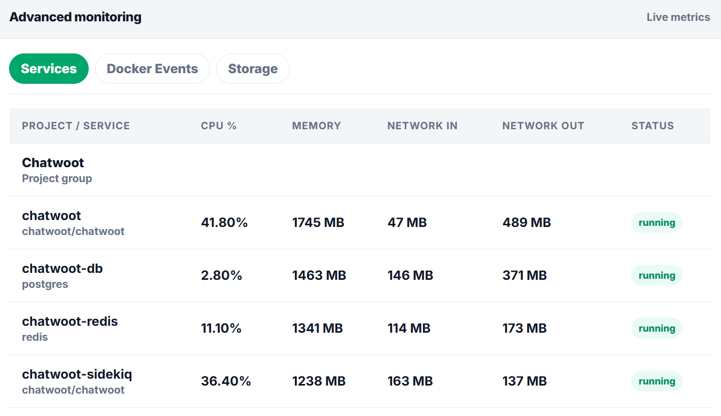
Task: Click the 1463 MB memory value
Action: 319,276
